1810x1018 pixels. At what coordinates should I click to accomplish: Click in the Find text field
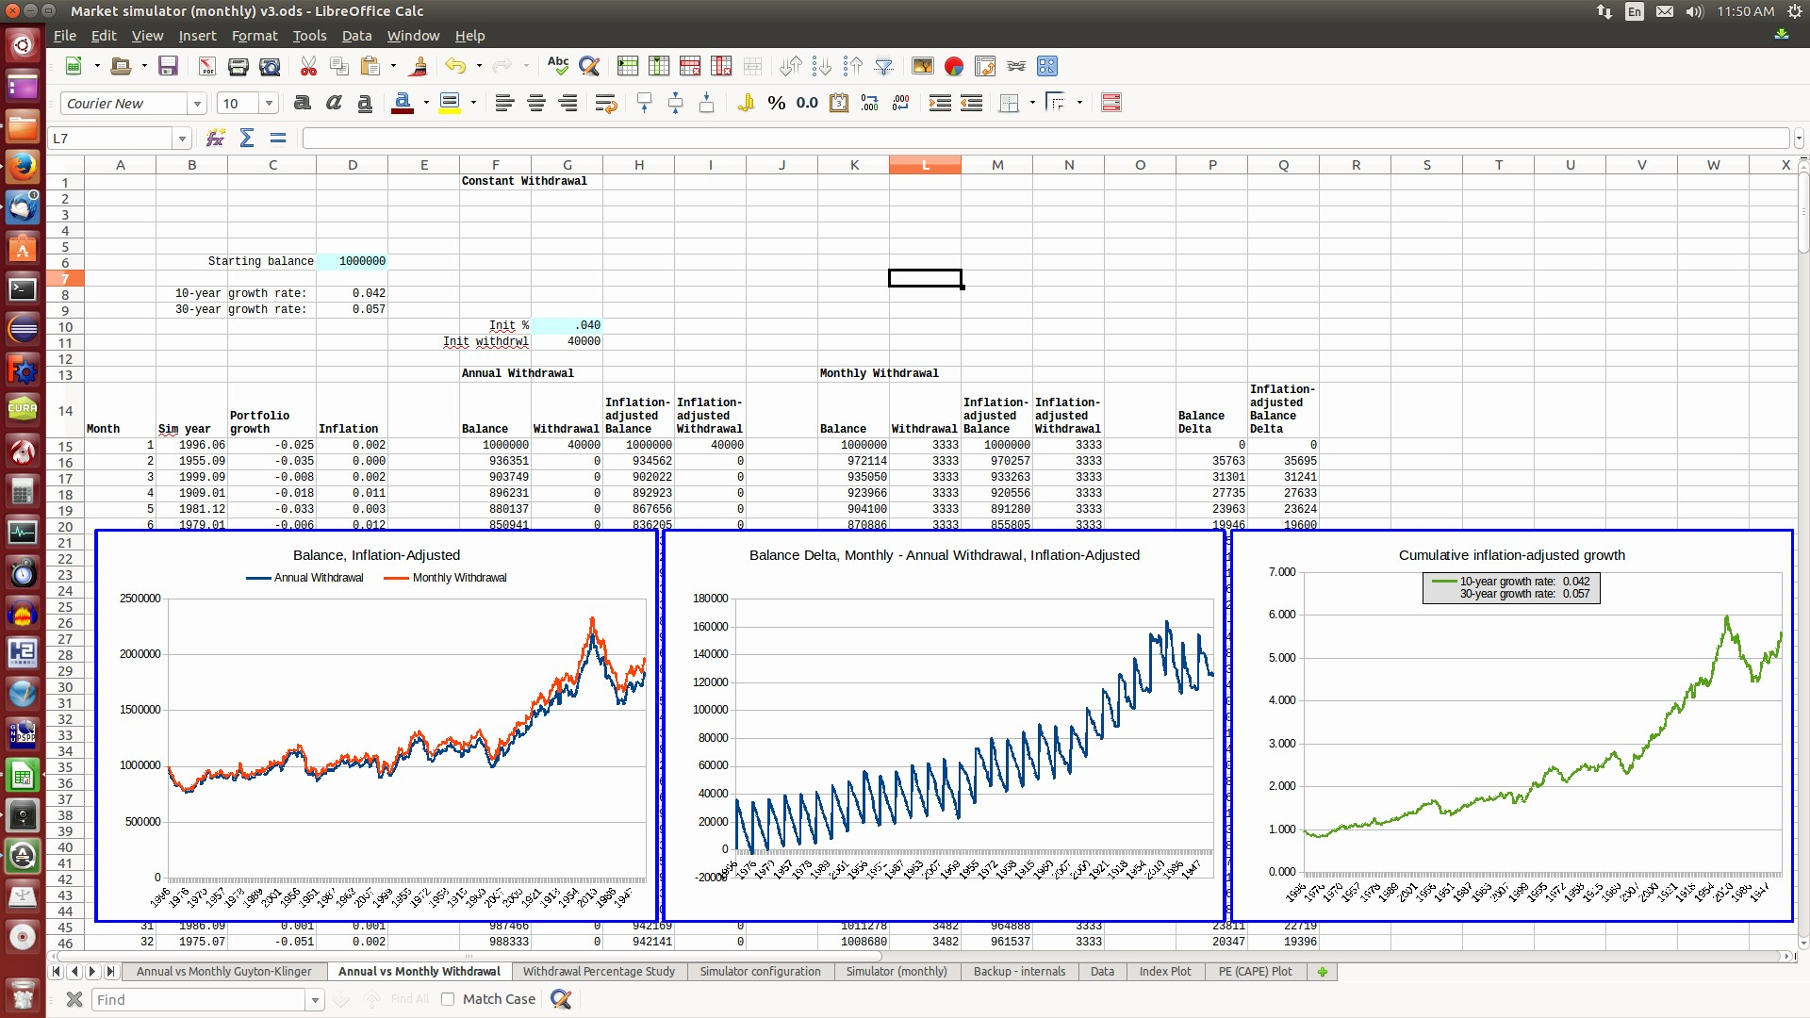pos(198,999)
